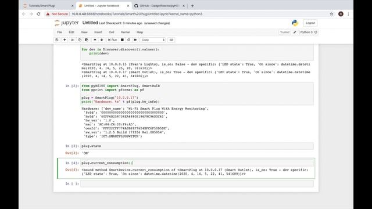Select the 'ON' output text
The image size is (372, 209).
pyautogui.click(x=85, y=153)
